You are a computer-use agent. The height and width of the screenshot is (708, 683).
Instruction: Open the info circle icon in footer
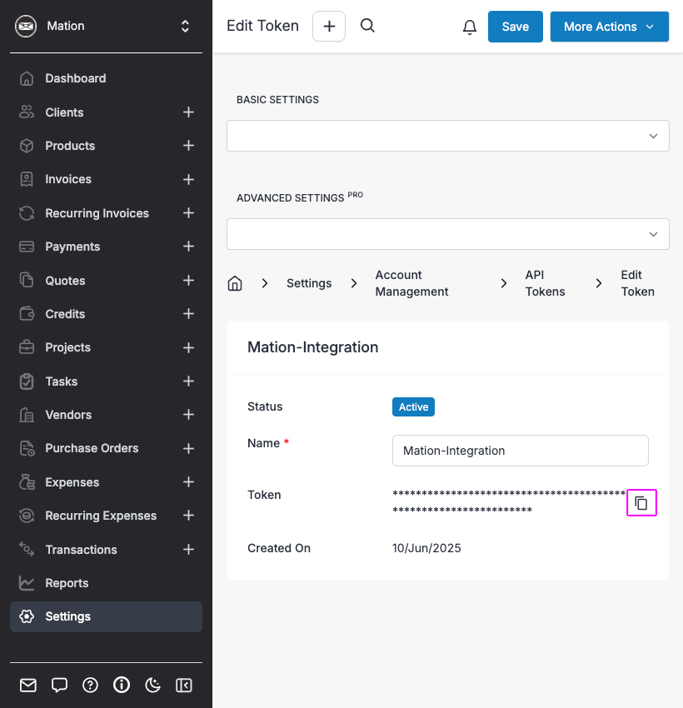click(x=122, y=686)
